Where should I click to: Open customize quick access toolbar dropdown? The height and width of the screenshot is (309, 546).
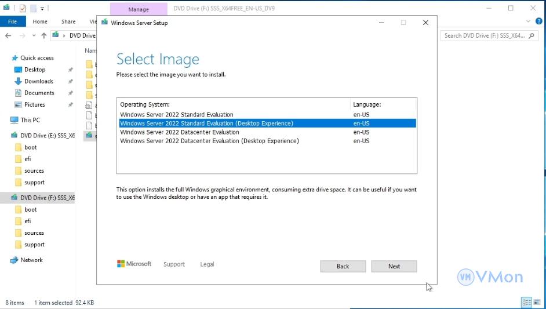pyautogui.click(x=42, y=9)
